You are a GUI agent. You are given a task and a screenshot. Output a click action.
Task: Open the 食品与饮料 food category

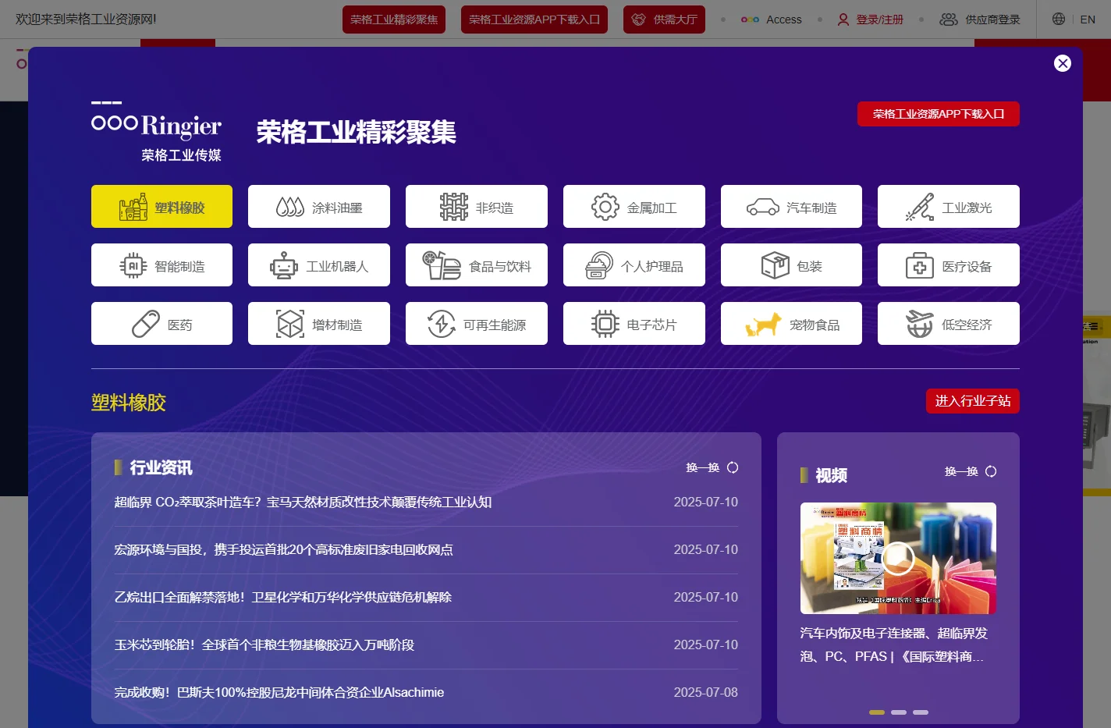[x=477, y=265]
